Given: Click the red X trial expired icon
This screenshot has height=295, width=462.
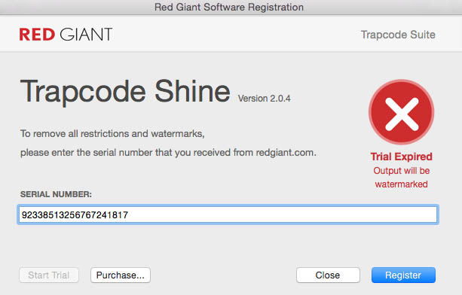Looking at the screenshot, I should pyautogui.click(x=401, y=112).
